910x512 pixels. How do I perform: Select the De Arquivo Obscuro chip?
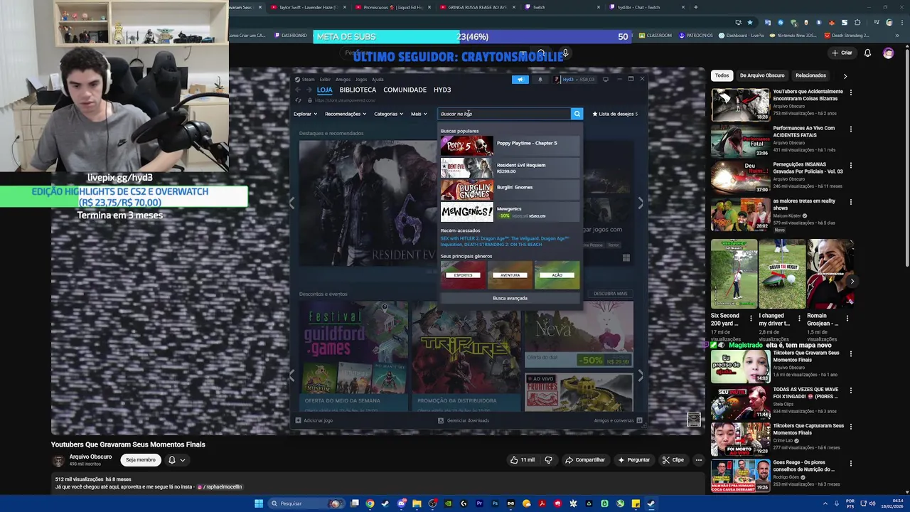[x=762, y=75]
